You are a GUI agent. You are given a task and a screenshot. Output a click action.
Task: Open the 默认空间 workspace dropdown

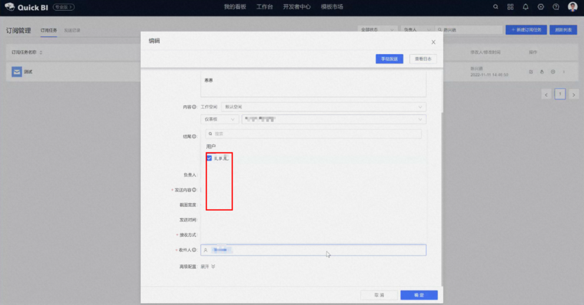(x=323, y=107)
